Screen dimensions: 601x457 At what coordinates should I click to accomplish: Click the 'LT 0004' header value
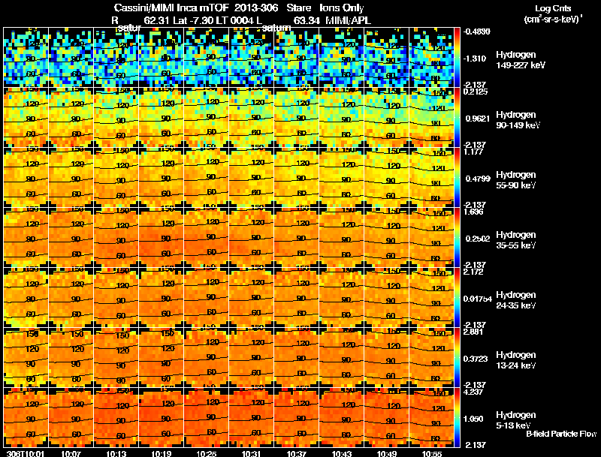234,20
